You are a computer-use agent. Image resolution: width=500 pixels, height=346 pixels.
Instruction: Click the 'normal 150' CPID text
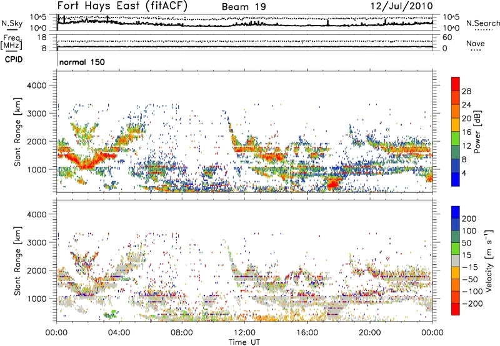[82, 62]
